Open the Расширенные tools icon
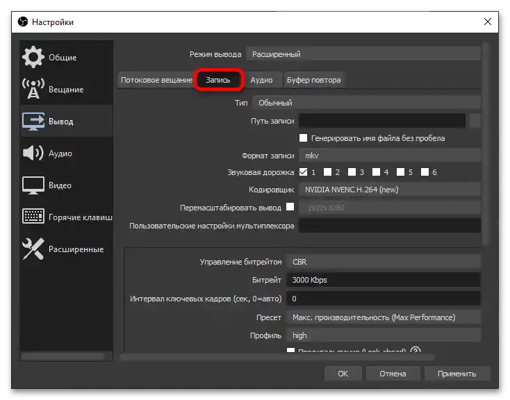This screenshot has width=510, height=400. 33,249
